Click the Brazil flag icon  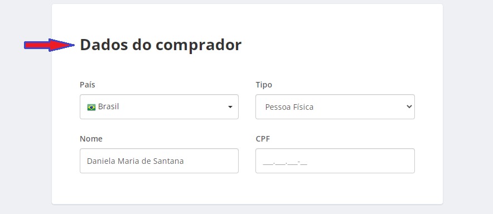(91, 108)
